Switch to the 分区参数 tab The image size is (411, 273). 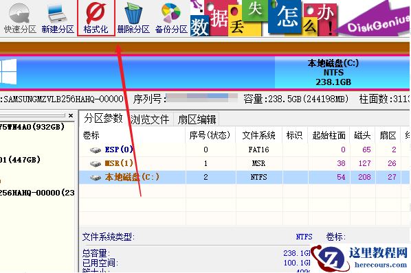(104, 118)
